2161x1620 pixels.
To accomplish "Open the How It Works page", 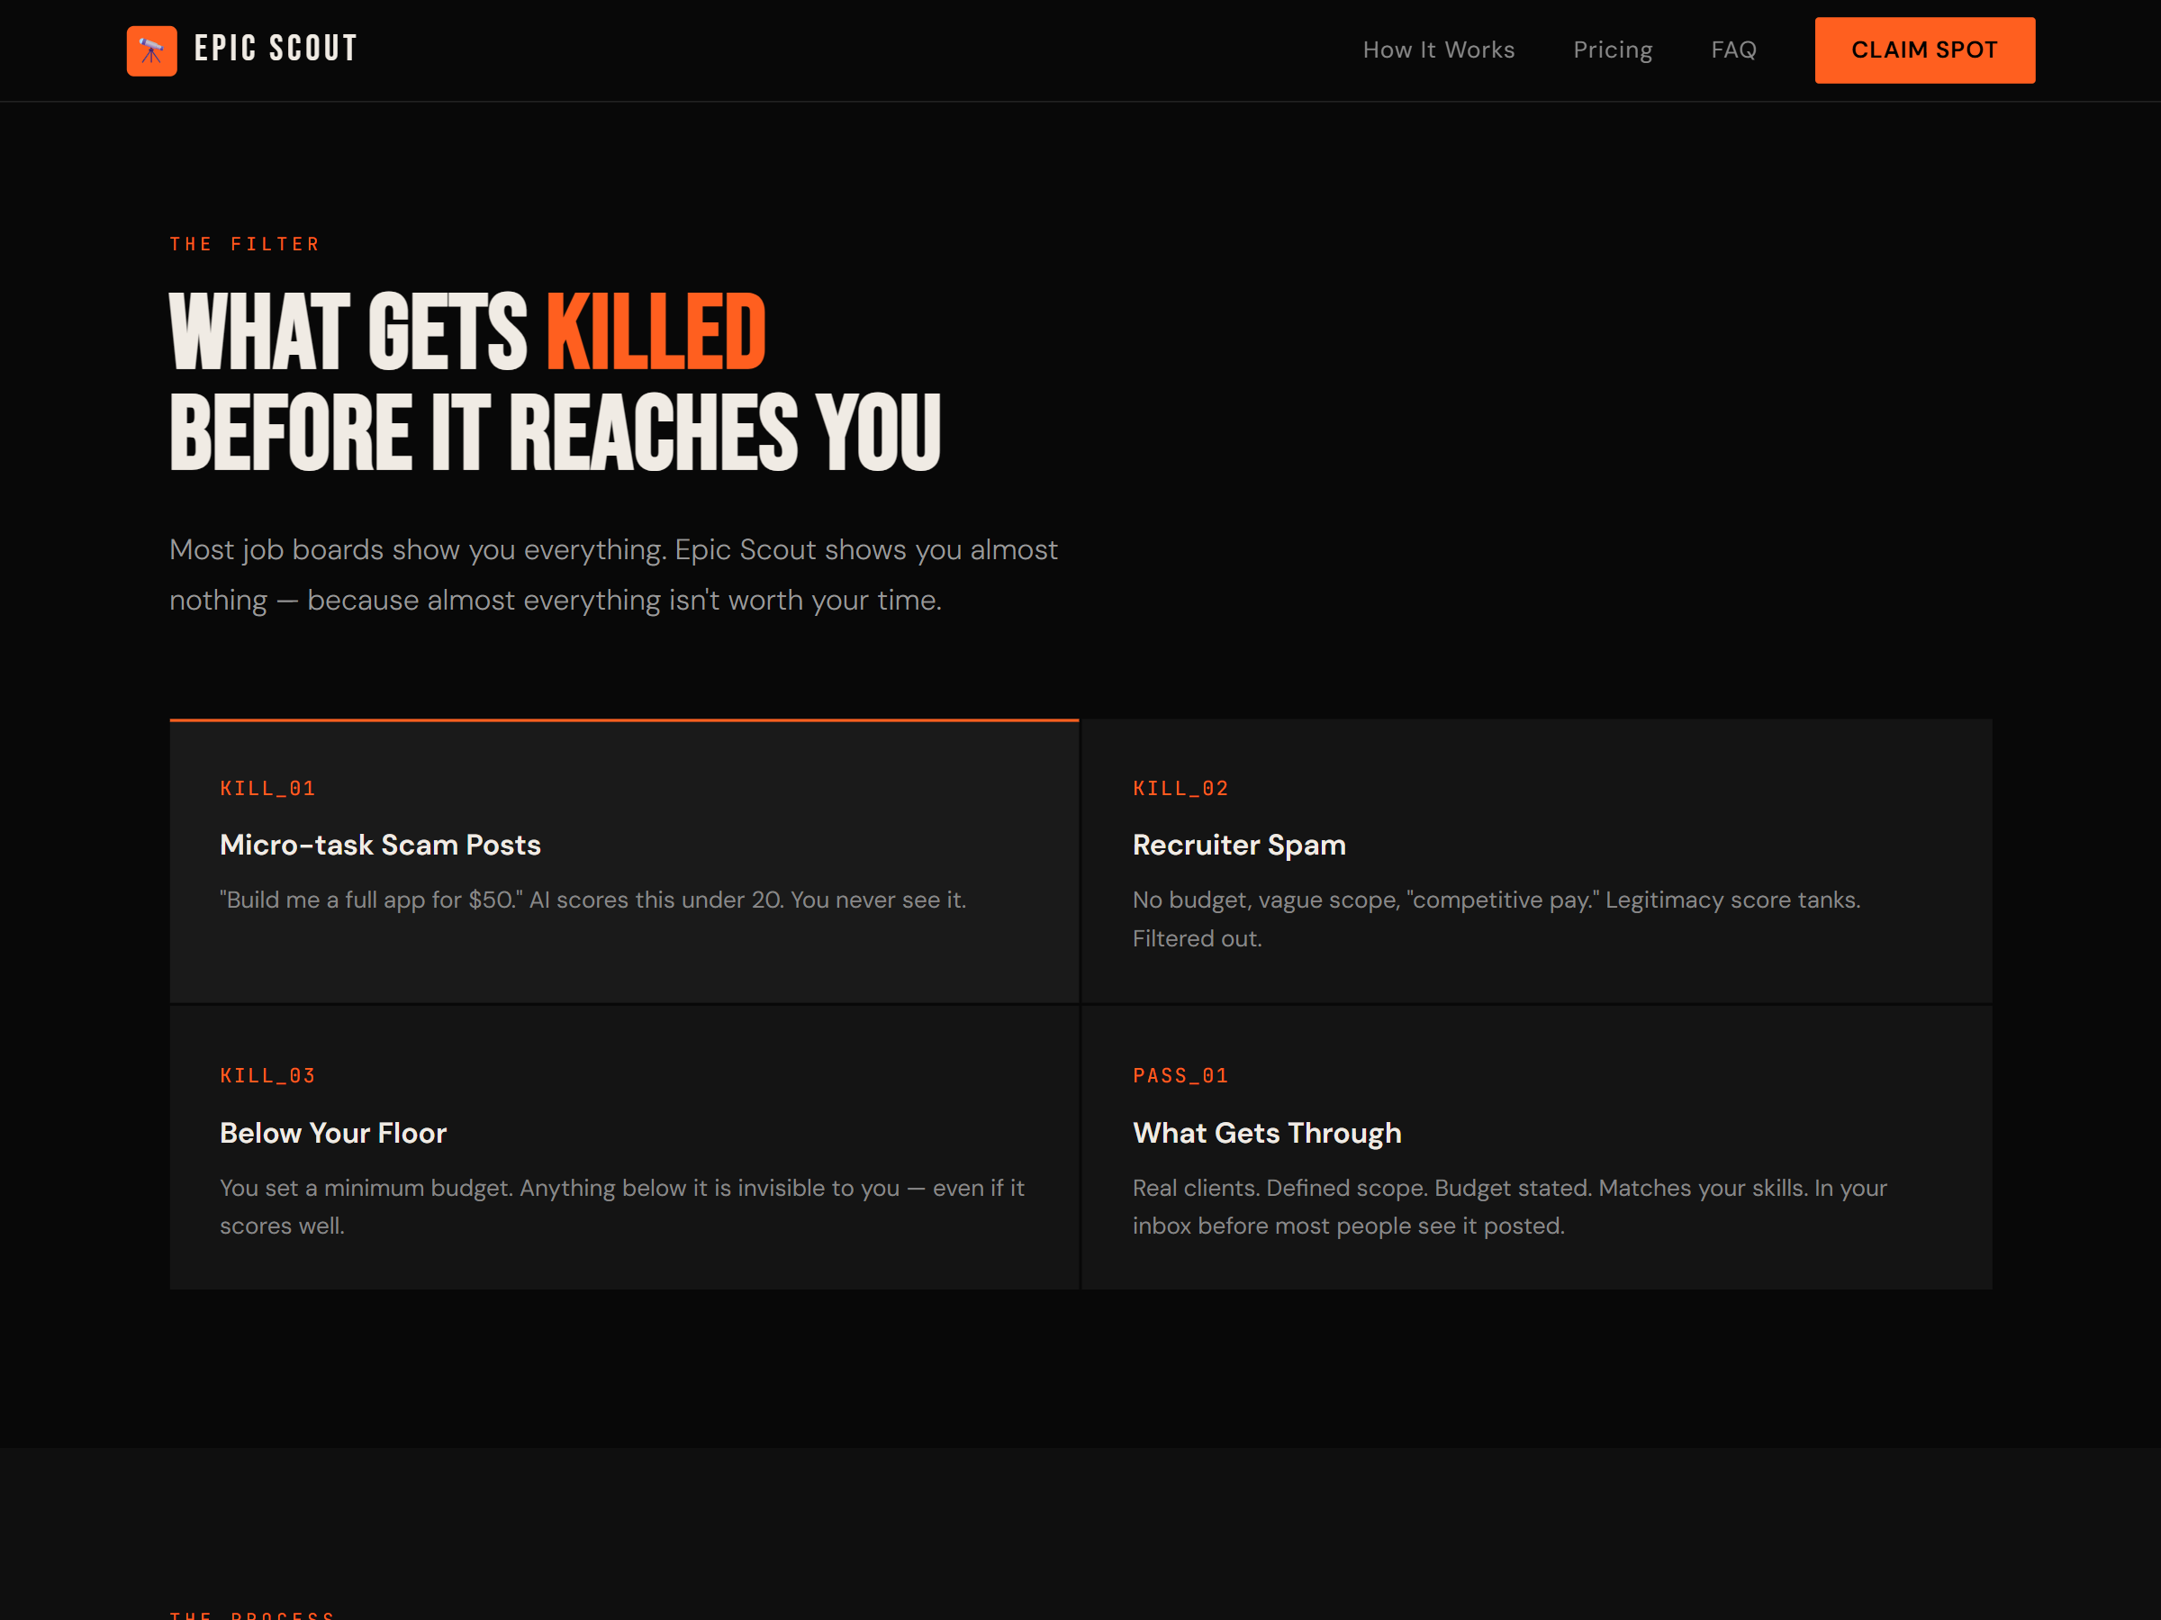I will (1438, 50).
